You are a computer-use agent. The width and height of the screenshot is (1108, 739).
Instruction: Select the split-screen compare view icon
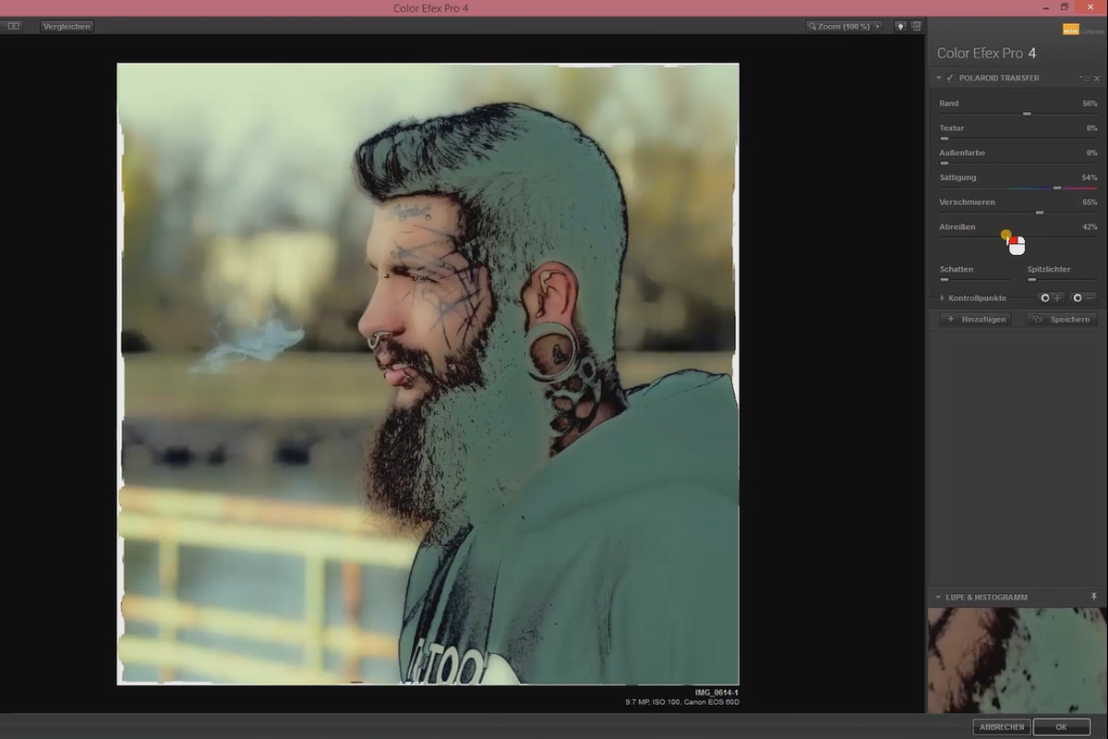click(x=14, y=26)
